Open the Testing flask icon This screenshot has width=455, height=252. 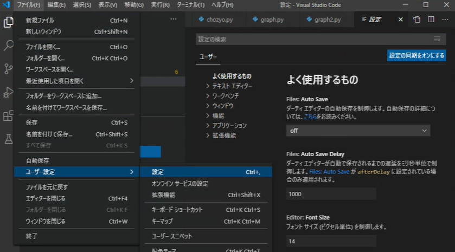tap(8, 139)
